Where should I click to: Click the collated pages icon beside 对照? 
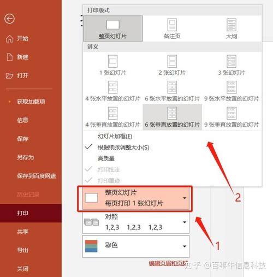[91, 222]
